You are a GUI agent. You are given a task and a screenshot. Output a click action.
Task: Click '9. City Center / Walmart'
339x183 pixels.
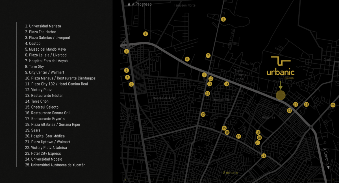pos(45,72)
